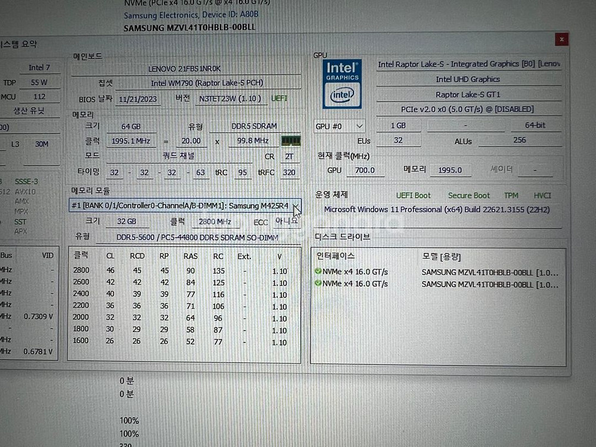Click the 1 GB GPU memory value

(398, 126)
